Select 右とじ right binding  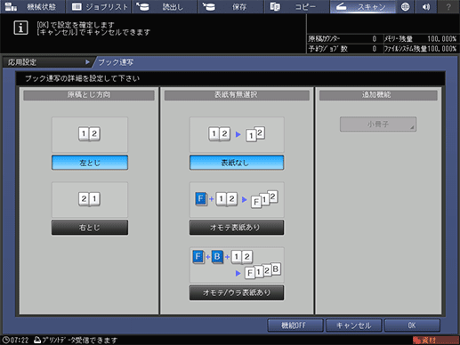point(90,228)
